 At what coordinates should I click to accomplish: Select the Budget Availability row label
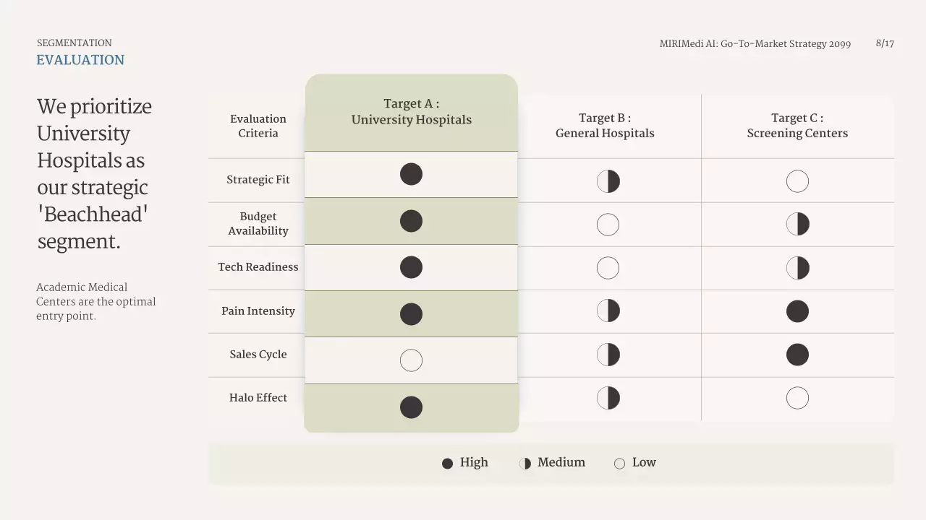coord(258,224)
